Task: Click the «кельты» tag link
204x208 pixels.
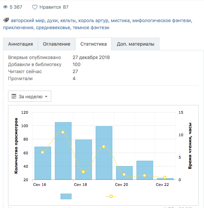Action: point(68,20)
